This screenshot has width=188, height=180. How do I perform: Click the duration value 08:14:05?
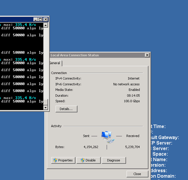pyautogui.click(x=133, y=96)
